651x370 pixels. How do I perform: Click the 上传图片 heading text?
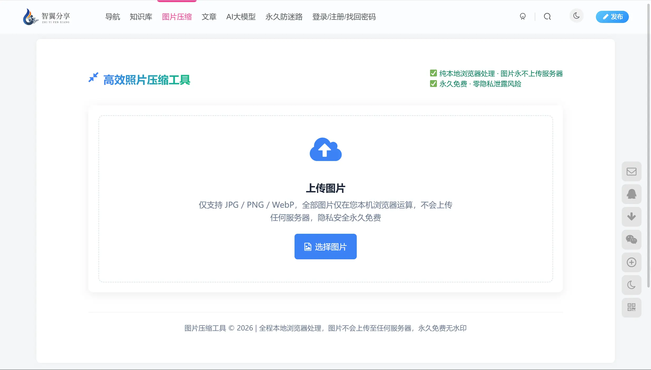[326, 188]
